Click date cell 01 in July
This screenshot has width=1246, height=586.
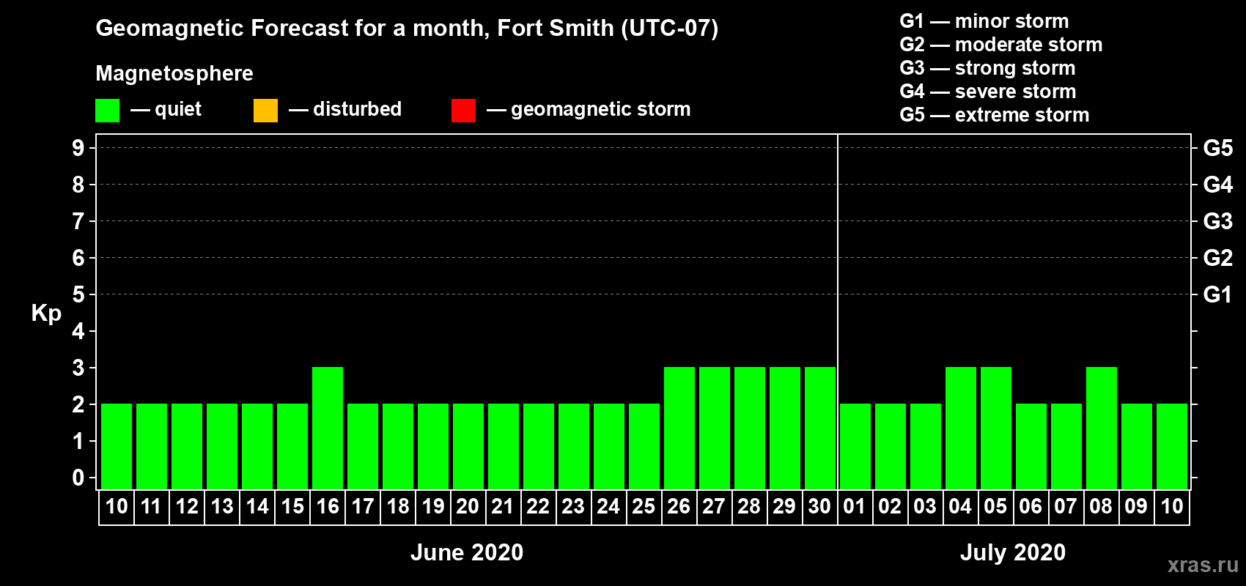[x=855, y=507]
